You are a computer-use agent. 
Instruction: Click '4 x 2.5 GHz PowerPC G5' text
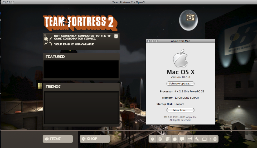pyautogui.click(x=189, y=91)
